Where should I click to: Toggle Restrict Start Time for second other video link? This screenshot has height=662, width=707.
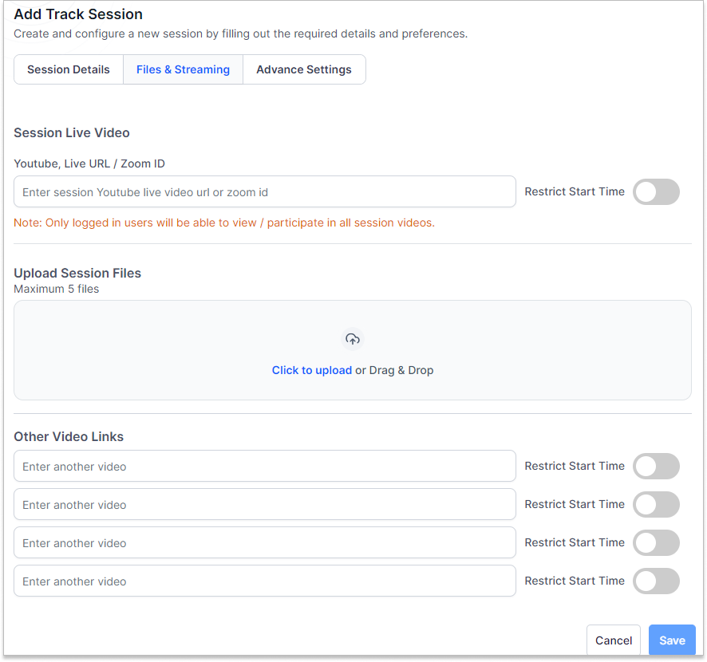pyautogui.click(x=656, y=504)
